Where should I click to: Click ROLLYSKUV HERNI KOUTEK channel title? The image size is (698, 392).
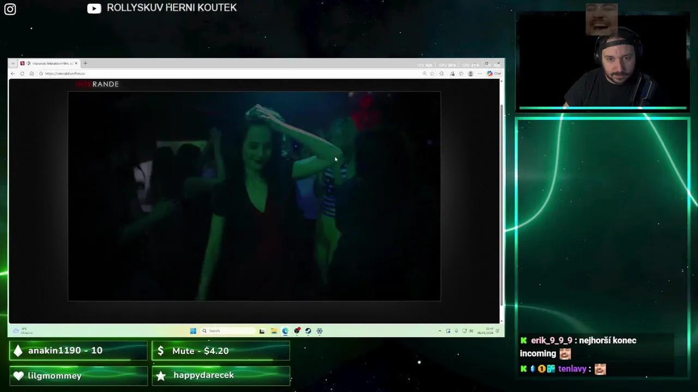coord(172,8)
